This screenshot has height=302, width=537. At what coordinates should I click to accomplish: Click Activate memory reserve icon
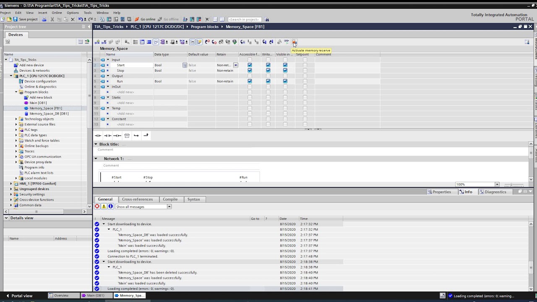tap(295, 42)
